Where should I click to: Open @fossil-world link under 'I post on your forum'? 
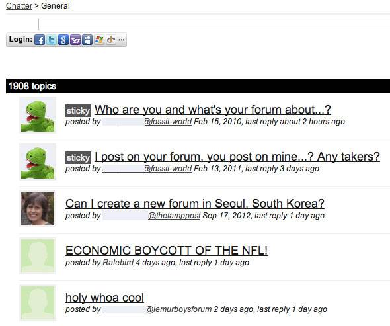[x=168, y=169]
